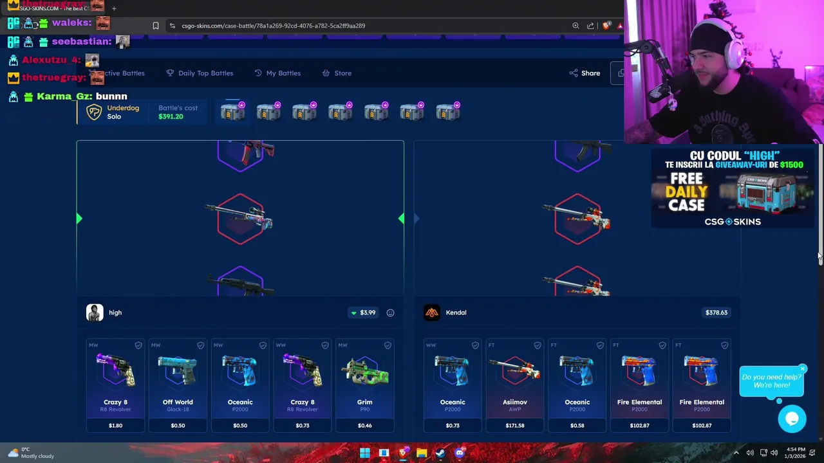Open Steam from the taskbar
Screen dimensions: 824x463
(x=440, y=453)
